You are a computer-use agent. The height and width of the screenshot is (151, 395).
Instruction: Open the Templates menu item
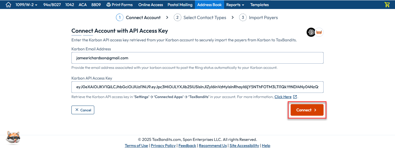pos(259,5)
